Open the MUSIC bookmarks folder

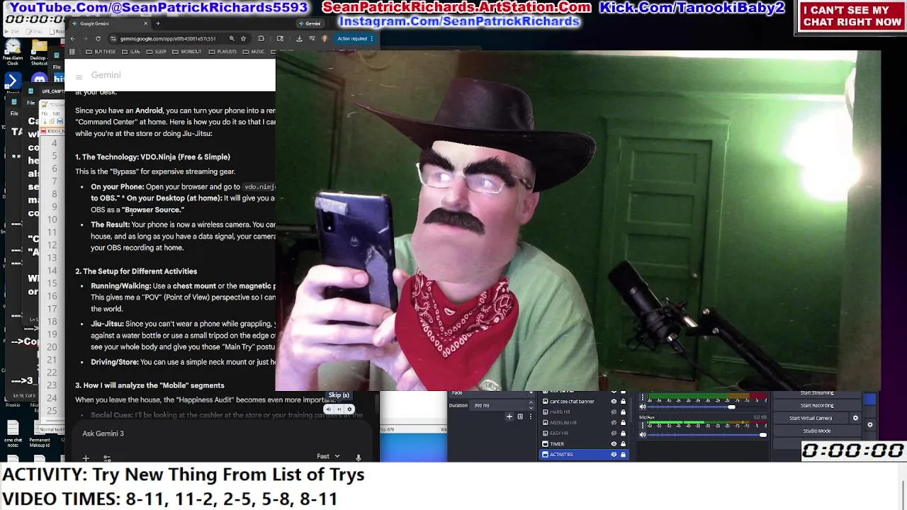(x=254, y=52)
